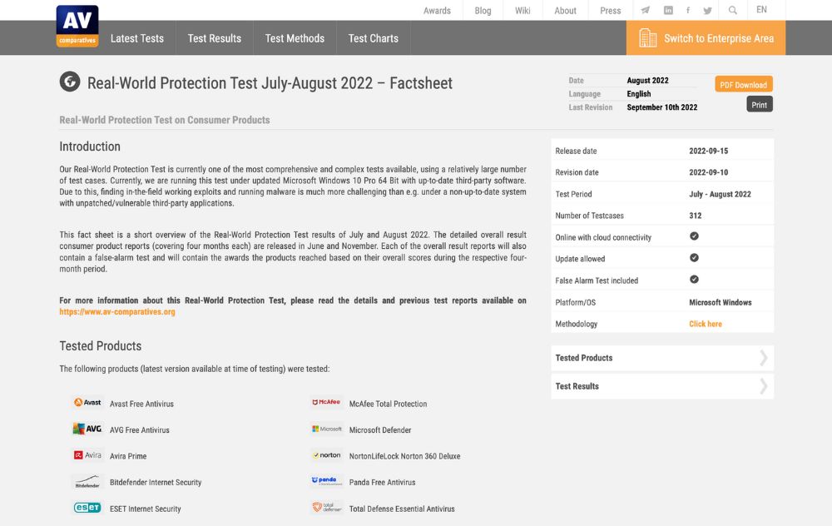This screenshot has width=832, height=526.
Task: Click the AV Comparatives logo
Action: click(77, 26)
